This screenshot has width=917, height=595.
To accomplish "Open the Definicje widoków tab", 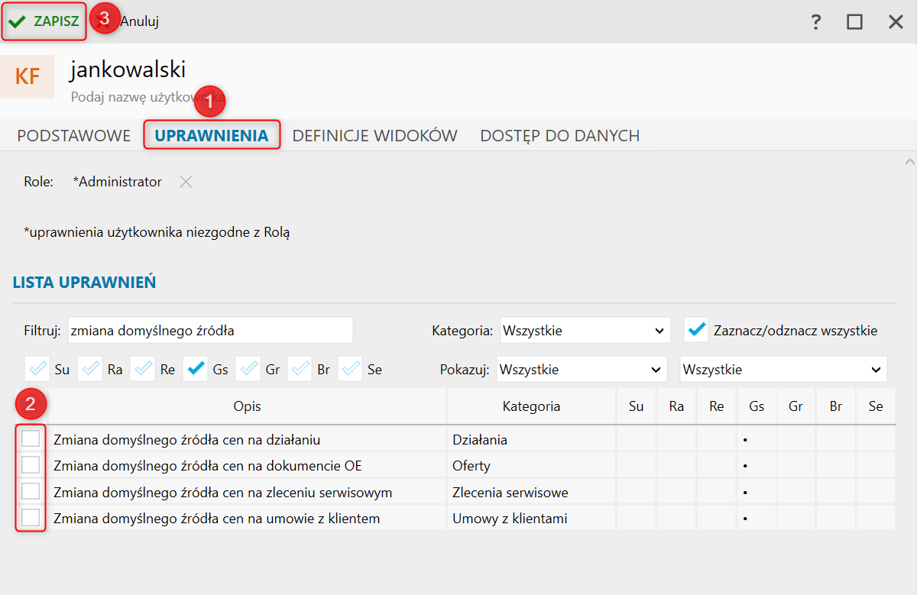I will (374, 136).
